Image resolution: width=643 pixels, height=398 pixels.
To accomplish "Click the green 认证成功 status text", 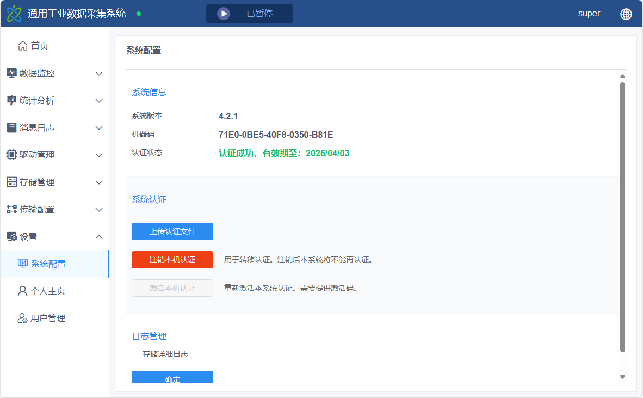I will tap(284, 153).
